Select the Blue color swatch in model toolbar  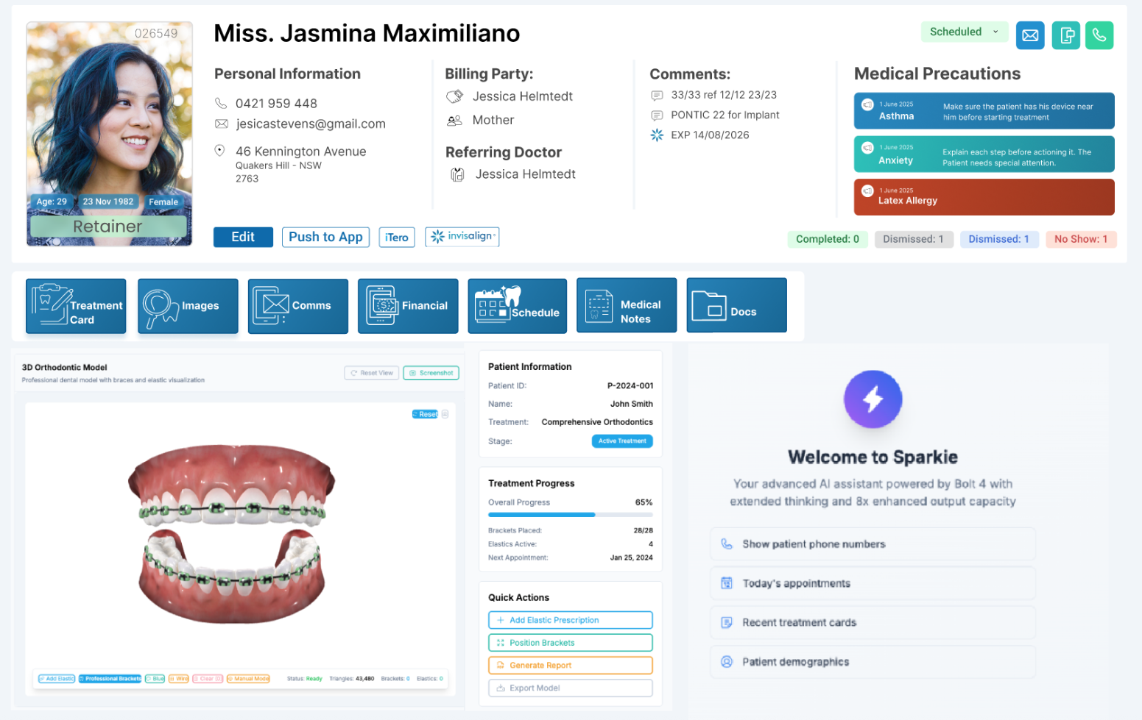154,678
